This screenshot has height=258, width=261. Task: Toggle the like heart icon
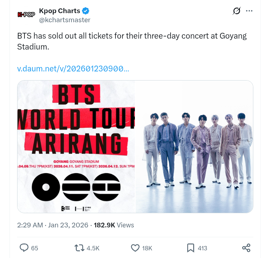pos(135,248)
